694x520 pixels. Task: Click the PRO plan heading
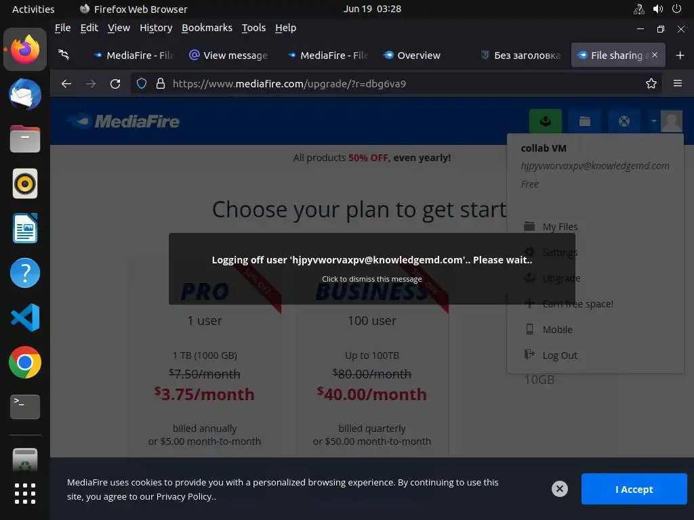pos(205,292)
